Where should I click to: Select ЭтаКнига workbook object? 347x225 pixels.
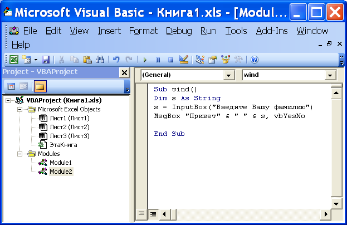tap(63, 145)
